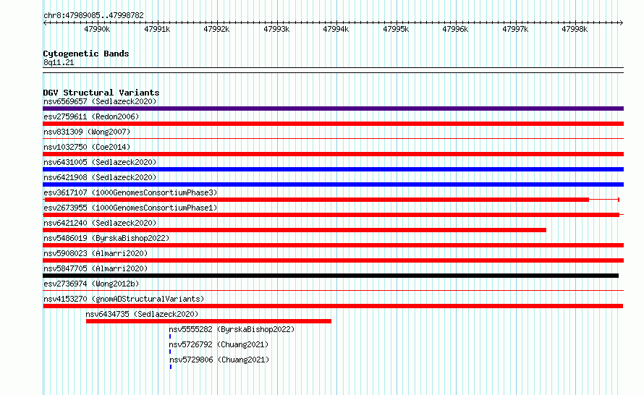Image resolution: width=644 pixels, height=395 pixels.
Task: Open nsv5908023 (Almarri2020) label
Action: click(96, 253)
